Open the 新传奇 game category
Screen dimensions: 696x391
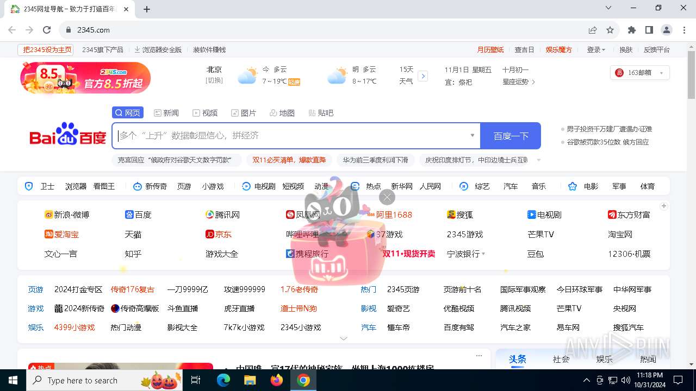[150, 186]
